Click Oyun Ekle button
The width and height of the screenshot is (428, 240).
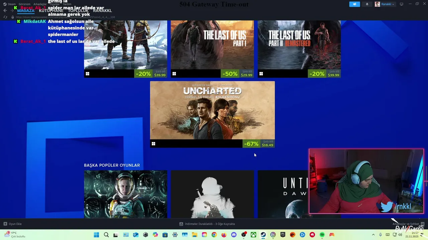click(12, 224)
